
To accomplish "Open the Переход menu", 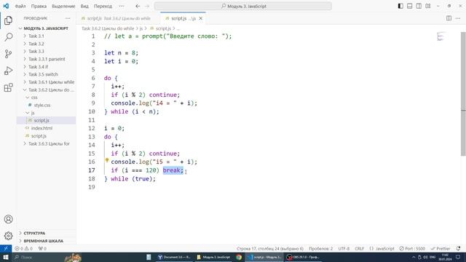I will coord(103,6).
